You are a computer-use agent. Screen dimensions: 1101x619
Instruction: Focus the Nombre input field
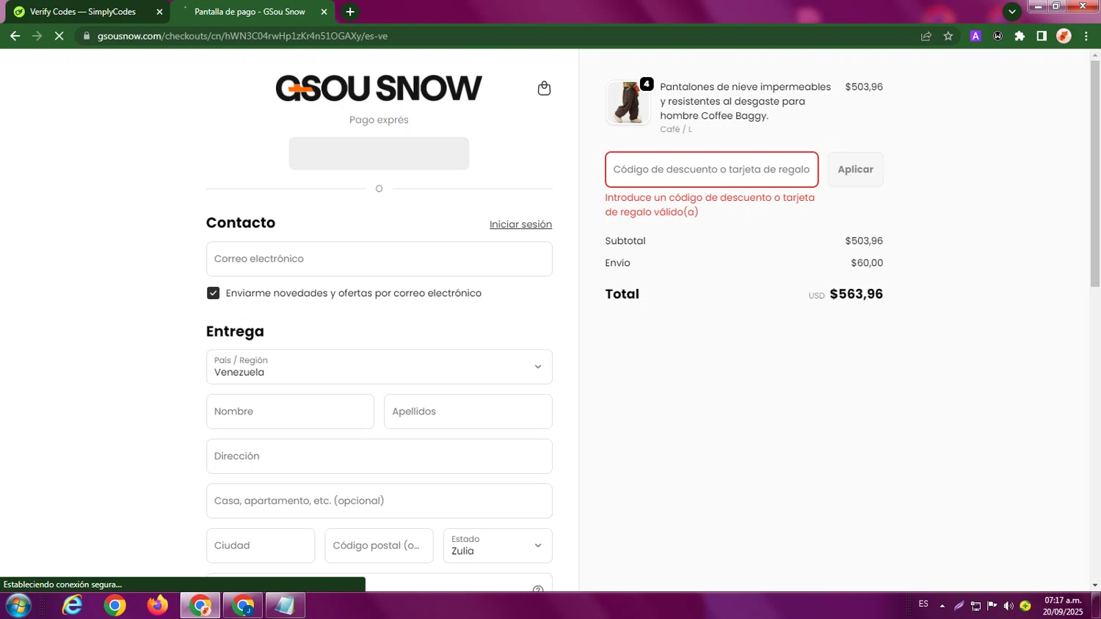(290, 411)
